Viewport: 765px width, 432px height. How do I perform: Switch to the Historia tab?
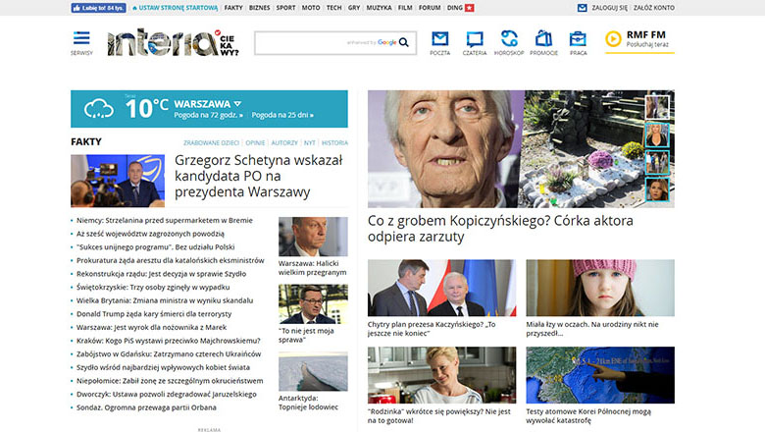(x=334, y=142)
